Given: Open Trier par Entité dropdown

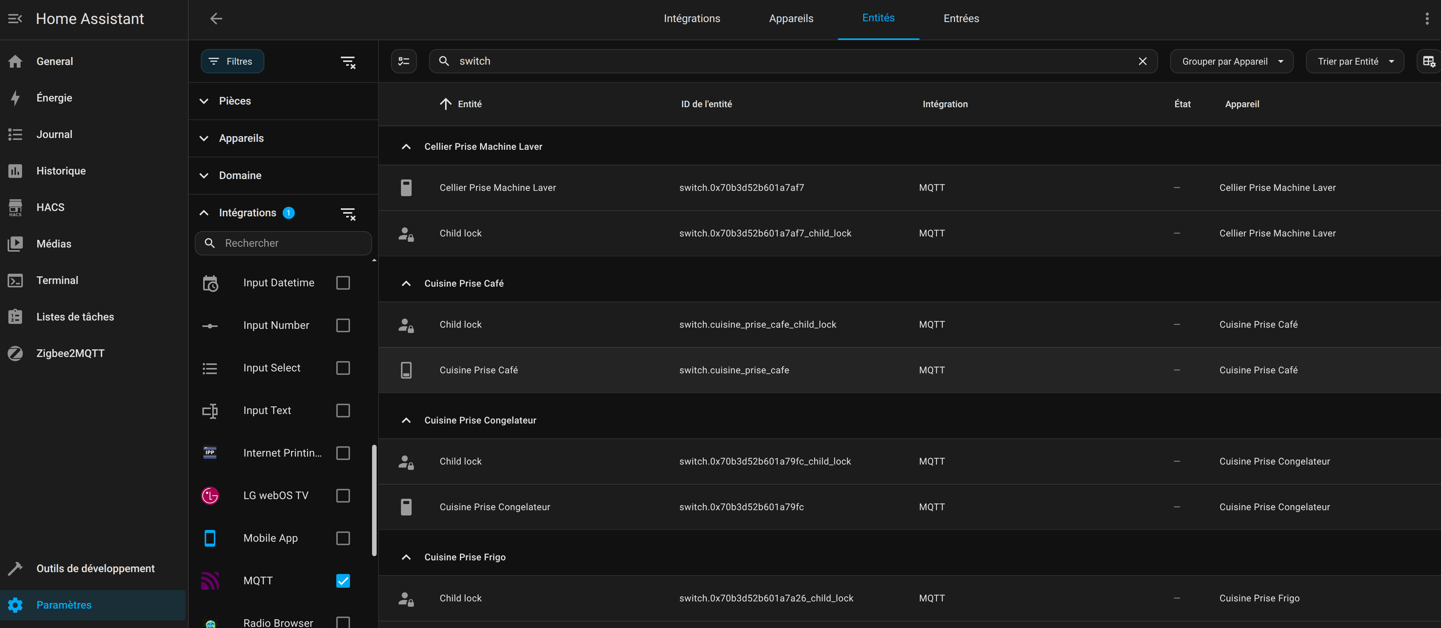Looking at the screenshot, I should click(1354, 62).
